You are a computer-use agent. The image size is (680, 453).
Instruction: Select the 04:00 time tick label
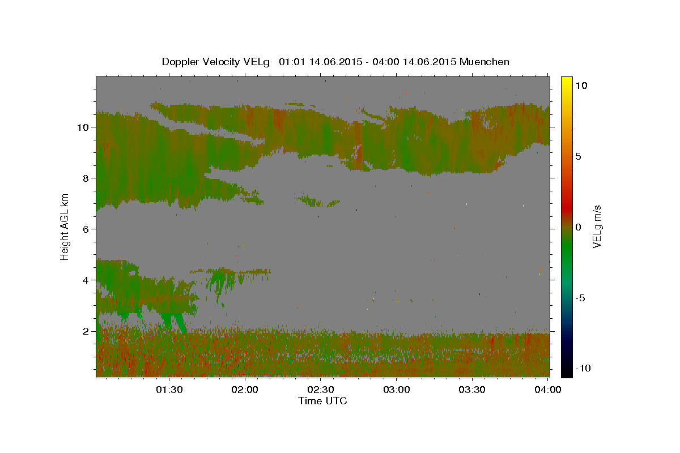(x=547, y=390)
